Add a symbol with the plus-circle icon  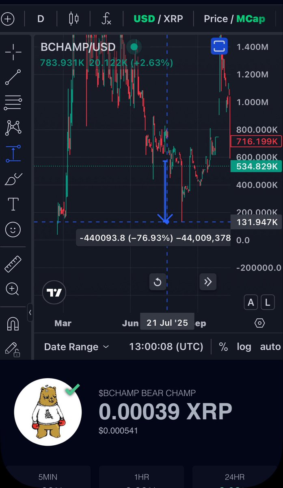tap(8, 19)
